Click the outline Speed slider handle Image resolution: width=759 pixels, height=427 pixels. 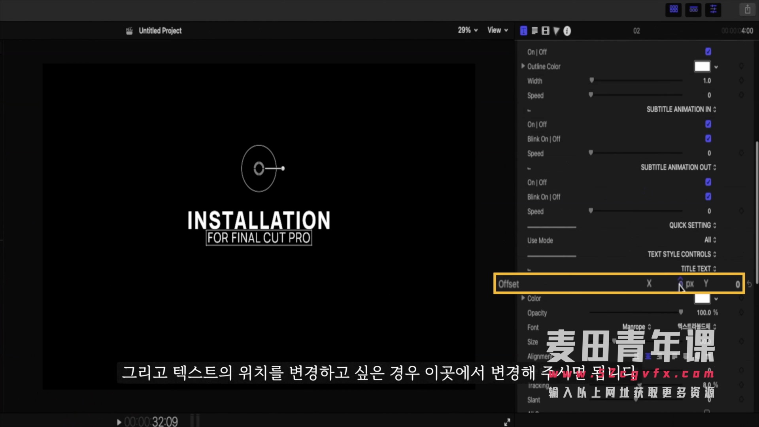(591, 95)
